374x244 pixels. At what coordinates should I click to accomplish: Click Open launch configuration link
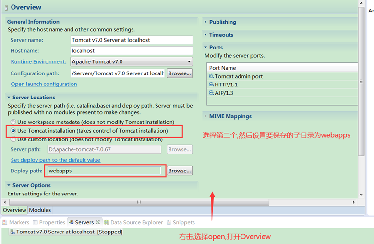44,84
